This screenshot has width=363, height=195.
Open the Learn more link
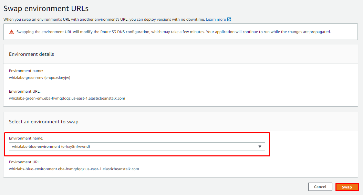(x=216, y=19)
